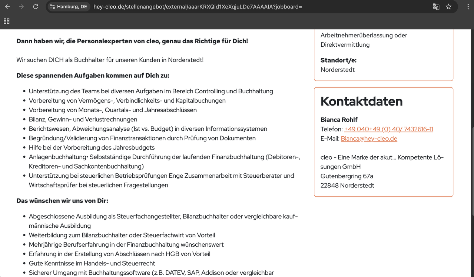Call the +49 040 telephone link
The height and width of the screenshot is (277, 474).
click(x=388, y=129)
